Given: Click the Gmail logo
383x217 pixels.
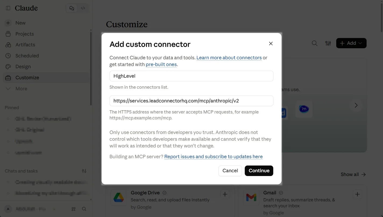Looking at the screenshot, I should (x=251, y=198).
